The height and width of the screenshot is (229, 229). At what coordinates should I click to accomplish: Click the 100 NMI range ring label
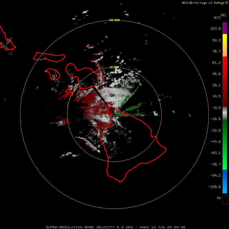click(114, 20)
